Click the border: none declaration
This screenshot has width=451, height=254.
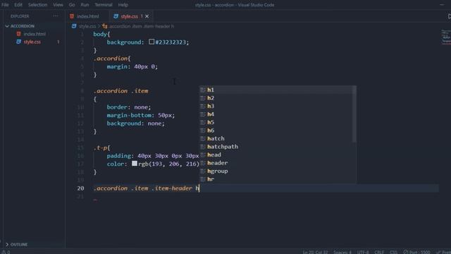(x=128, y=107)
